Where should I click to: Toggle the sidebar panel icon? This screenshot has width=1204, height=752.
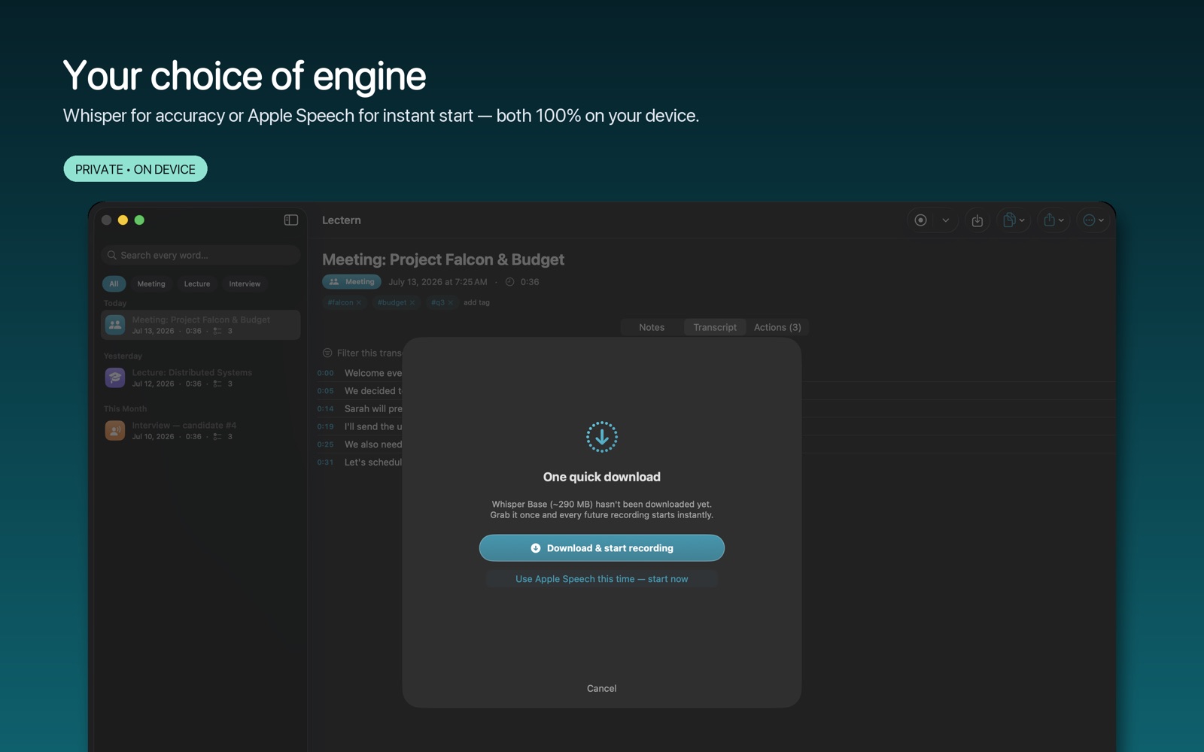(291, 220)
